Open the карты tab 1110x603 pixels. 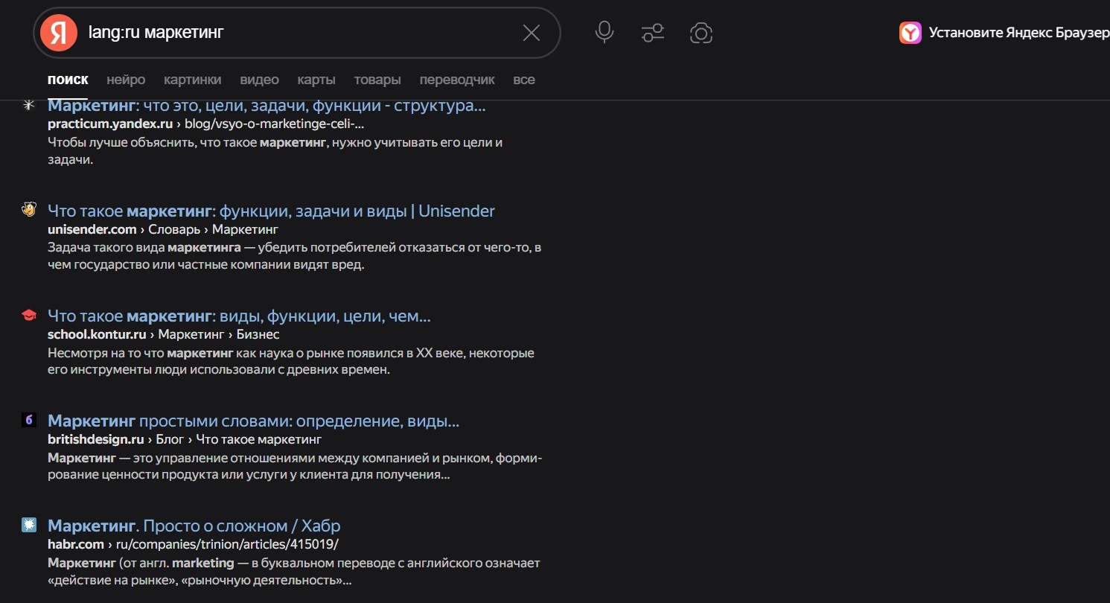(316, 80)
